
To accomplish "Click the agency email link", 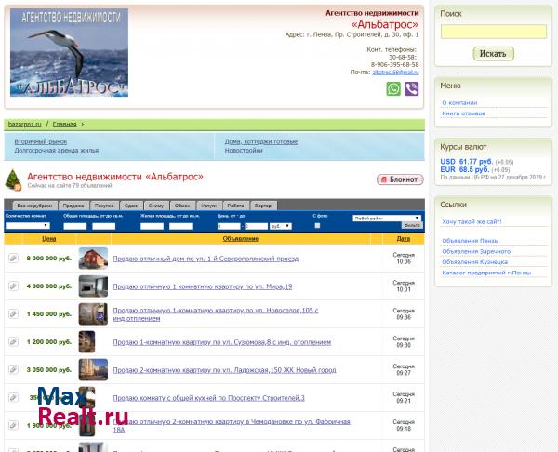I will [x=395, y=73].
